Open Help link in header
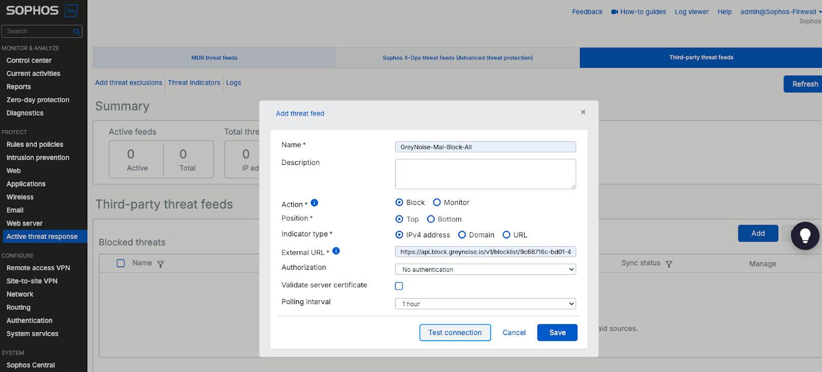The height and width of the screenshot is (372, 822). 724,12
